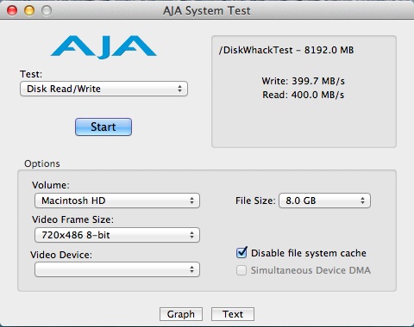Minimize the window with yellow button

(29, 10)
